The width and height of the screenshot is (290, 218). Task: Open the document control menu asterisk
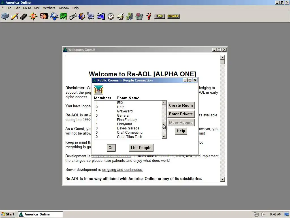(x=2, y=8)
